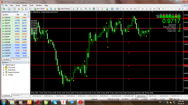Toggle the AutoTrading button
This screenshot has height=105, width=188.
[64, 9]
